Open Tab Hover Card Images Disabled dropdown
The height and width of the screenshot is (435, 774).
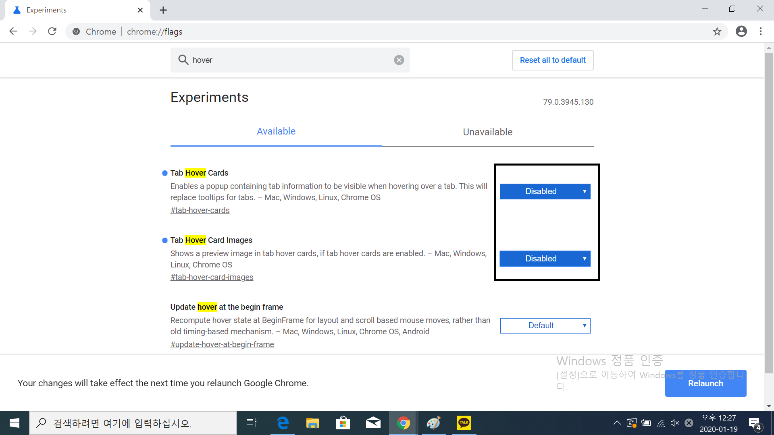click(x=545, y=259)
